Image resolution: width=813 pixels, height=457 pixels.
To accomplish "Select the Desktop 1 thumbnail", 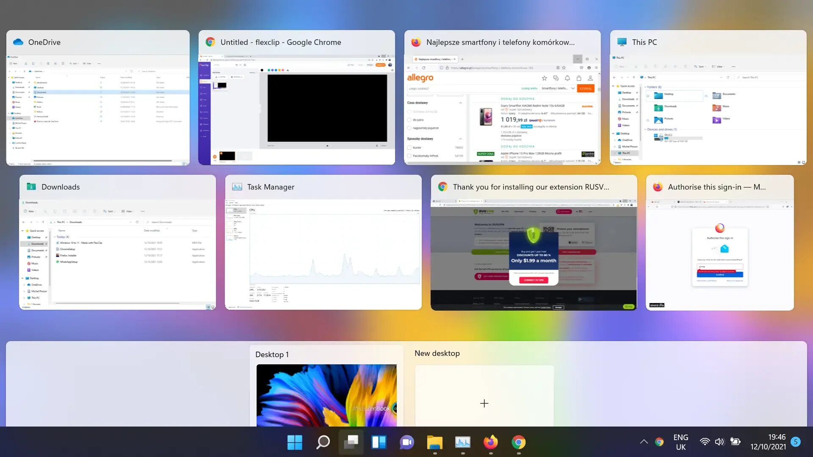I will pyautogui.click(x=326, y=394).
